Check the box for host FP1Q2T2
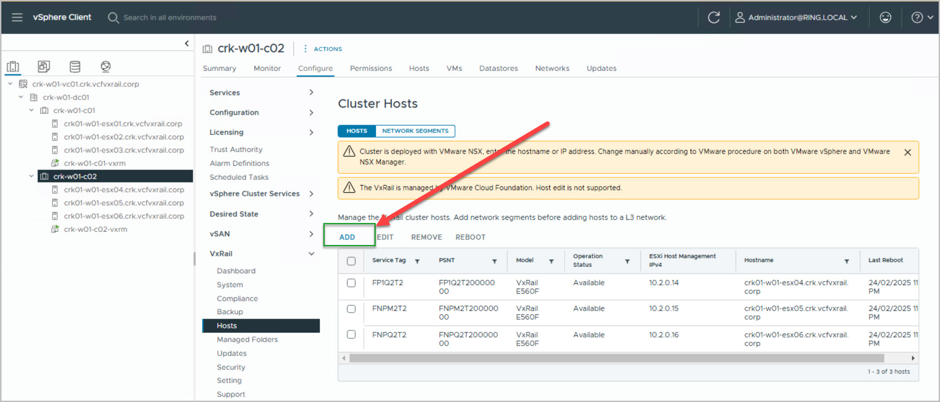The width and height of the screenshot is (940, 402). point(351,283)
